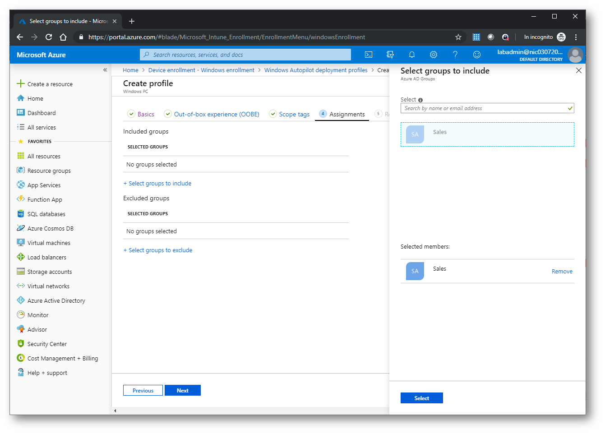Image resolution: width=605 pixels, height=434 pixels.
Task: Switch to the Scope tags tab
Action: point(289,114)
